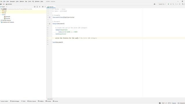Screen dimensions: 185x104
Task: Open the Help menu
Action: (x=42, y=1)
